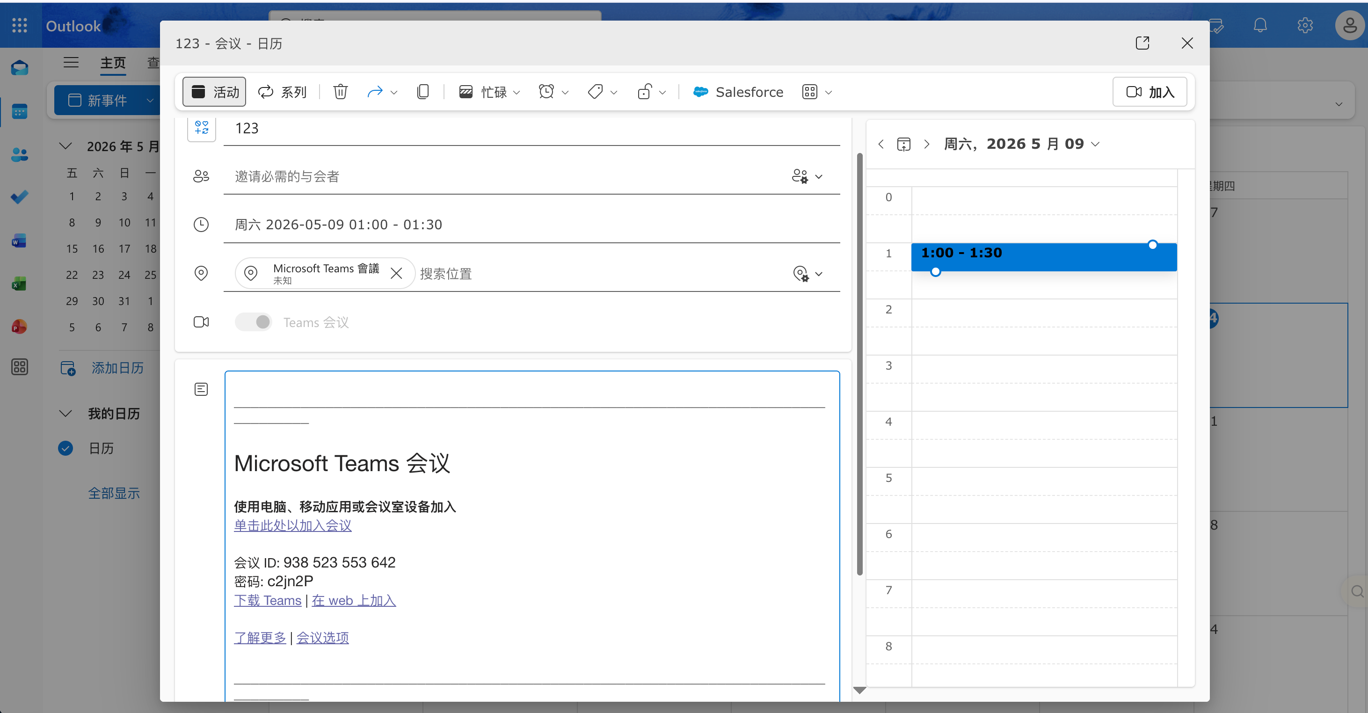Pop out the meeting window
This screenshot has height=713, width=1368.
coord(1142,43)
